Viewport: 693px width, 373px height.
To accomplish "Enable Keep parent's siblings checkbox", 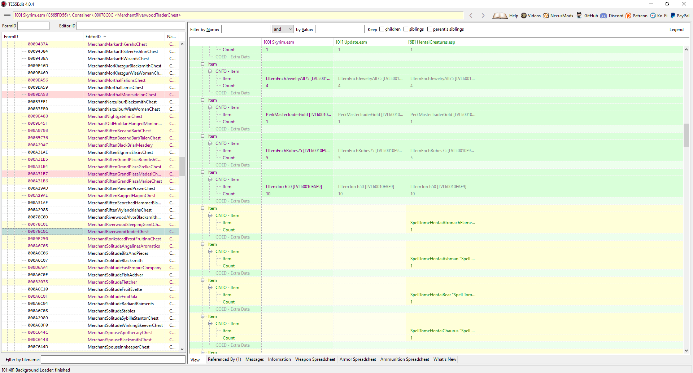I will [x=430, y=29].
